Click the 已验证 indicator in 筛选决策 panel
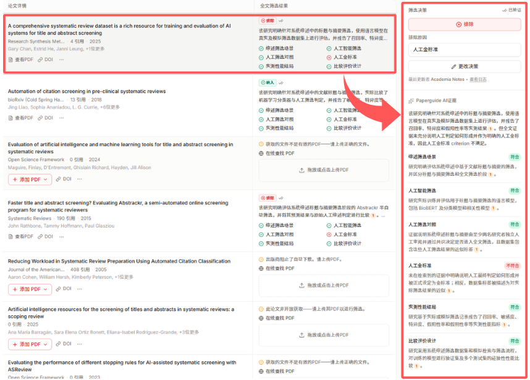The image size is (530, 380). [511, 10]
